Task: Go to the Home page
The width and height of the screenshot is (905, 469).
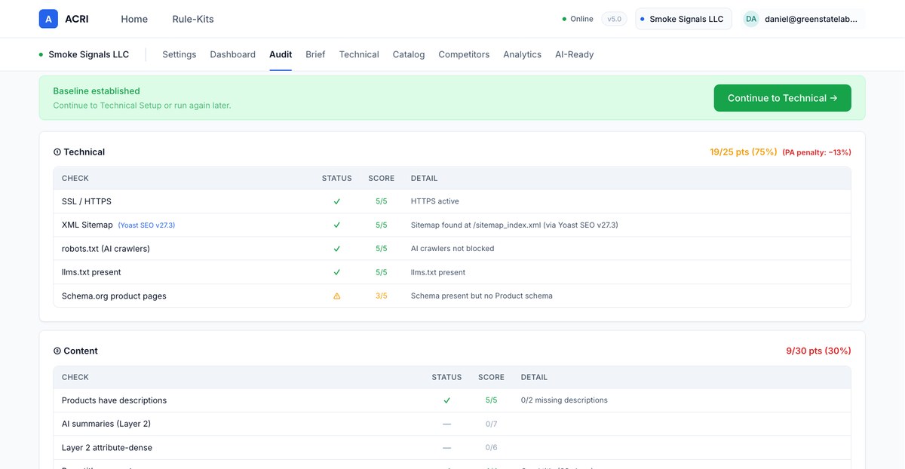Action: (x=134, y=19)
